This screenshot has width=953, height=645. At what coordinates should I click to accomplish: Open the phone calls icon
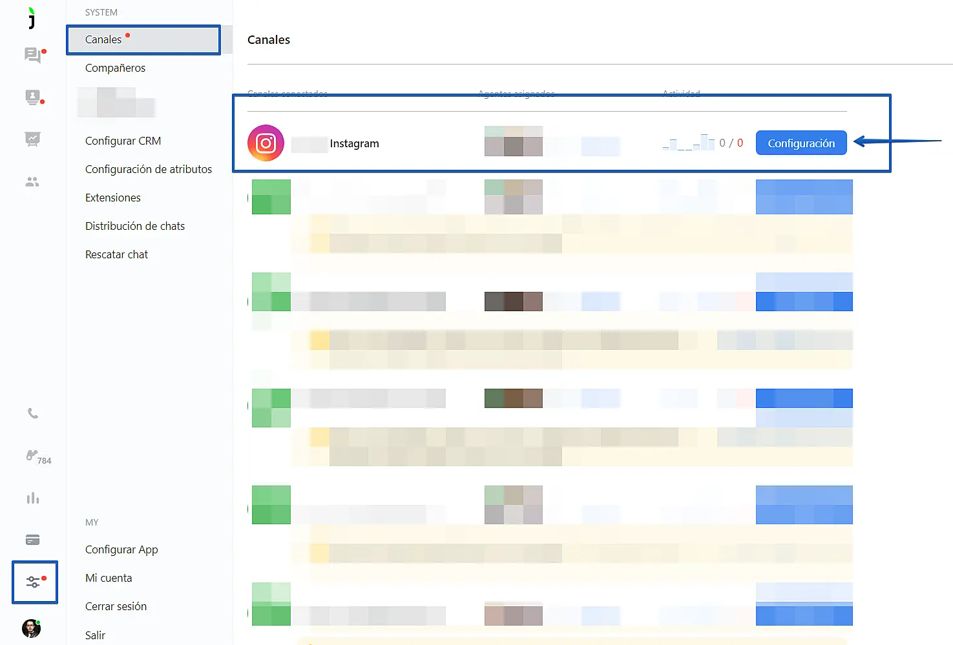(33, 413)
